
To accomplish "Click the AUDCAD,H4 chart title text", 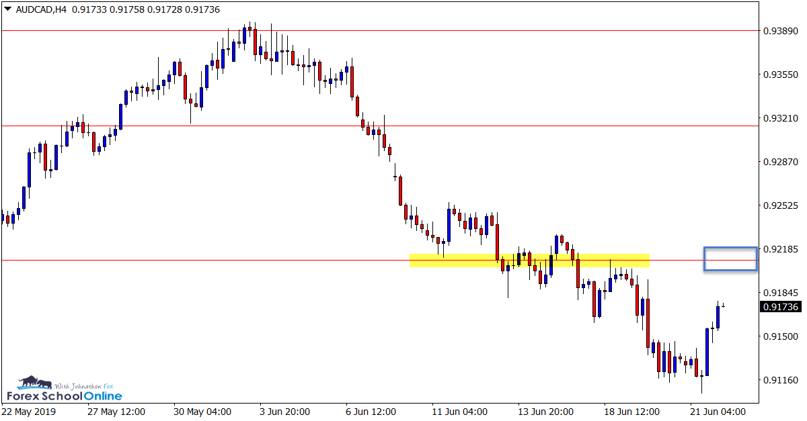I will click(x=40, y=10).
